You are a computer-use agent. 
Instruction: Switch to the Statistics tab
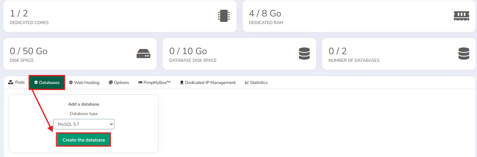coord(256,82)
